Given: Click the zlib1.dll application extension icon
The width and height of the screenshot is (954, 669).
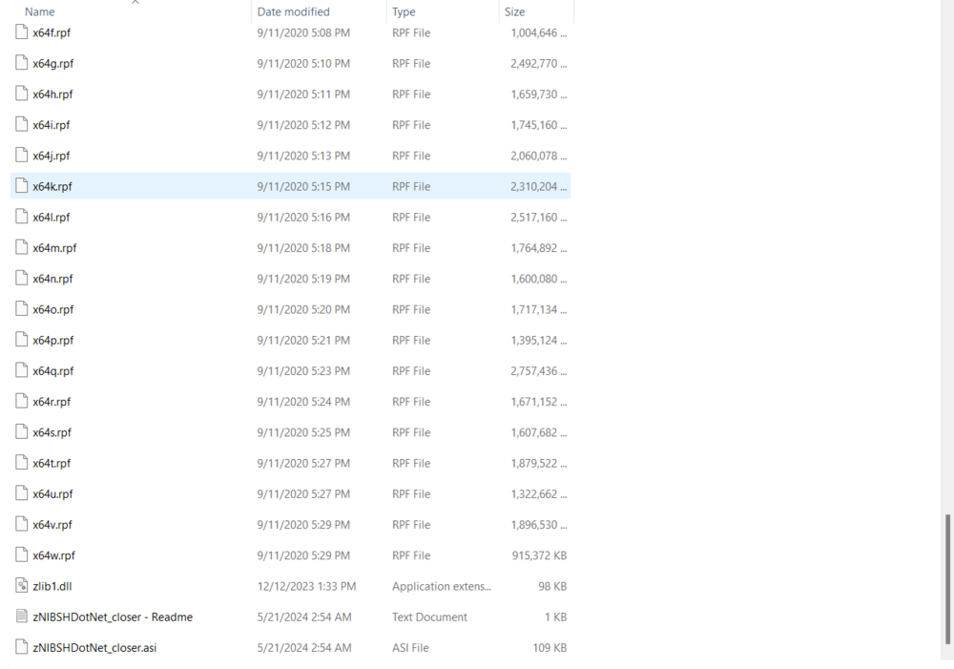Looking at the screenshot, I should [x=20, y=586].
